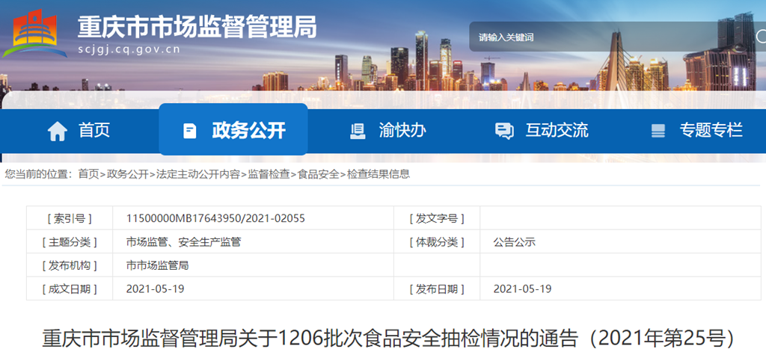Click the person-at-desk icon beside 渝快办

coord(358,132)
